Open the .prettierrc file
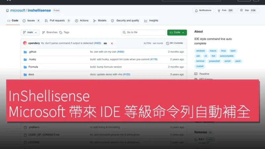265x149 pixels. (x=34, y=127)
